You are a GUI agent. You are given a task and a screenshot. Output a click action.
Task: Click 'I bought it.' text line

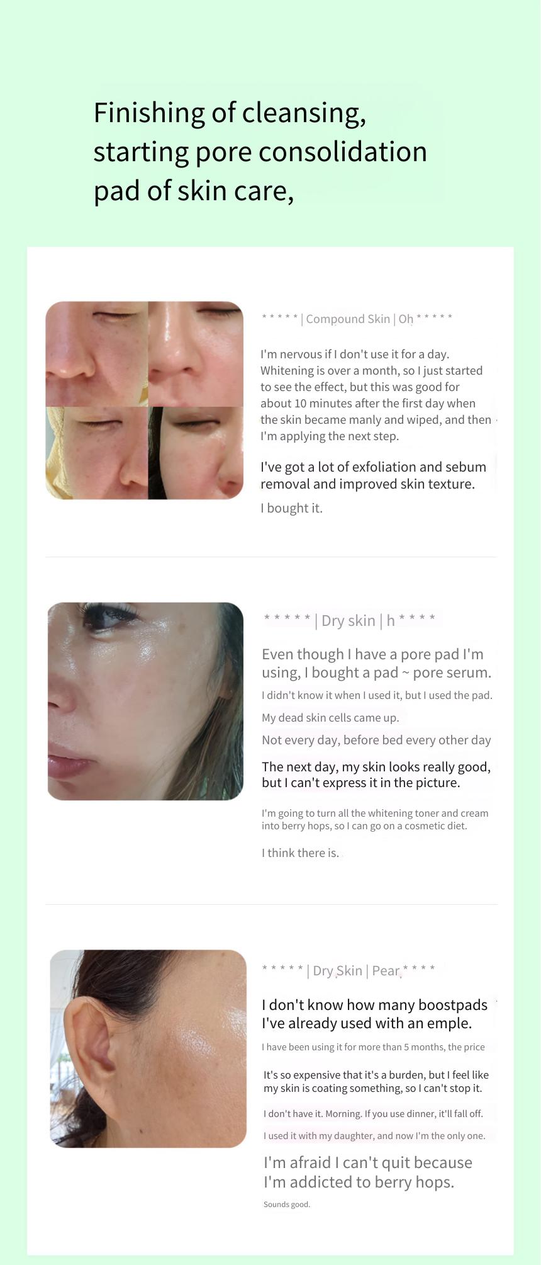[x=292, y=508]
